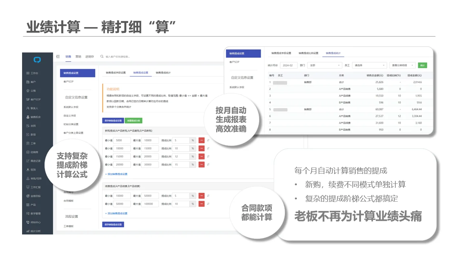Open 签到 in the dark sidebar
Screen dimensions: 458x254
[31, 170]
